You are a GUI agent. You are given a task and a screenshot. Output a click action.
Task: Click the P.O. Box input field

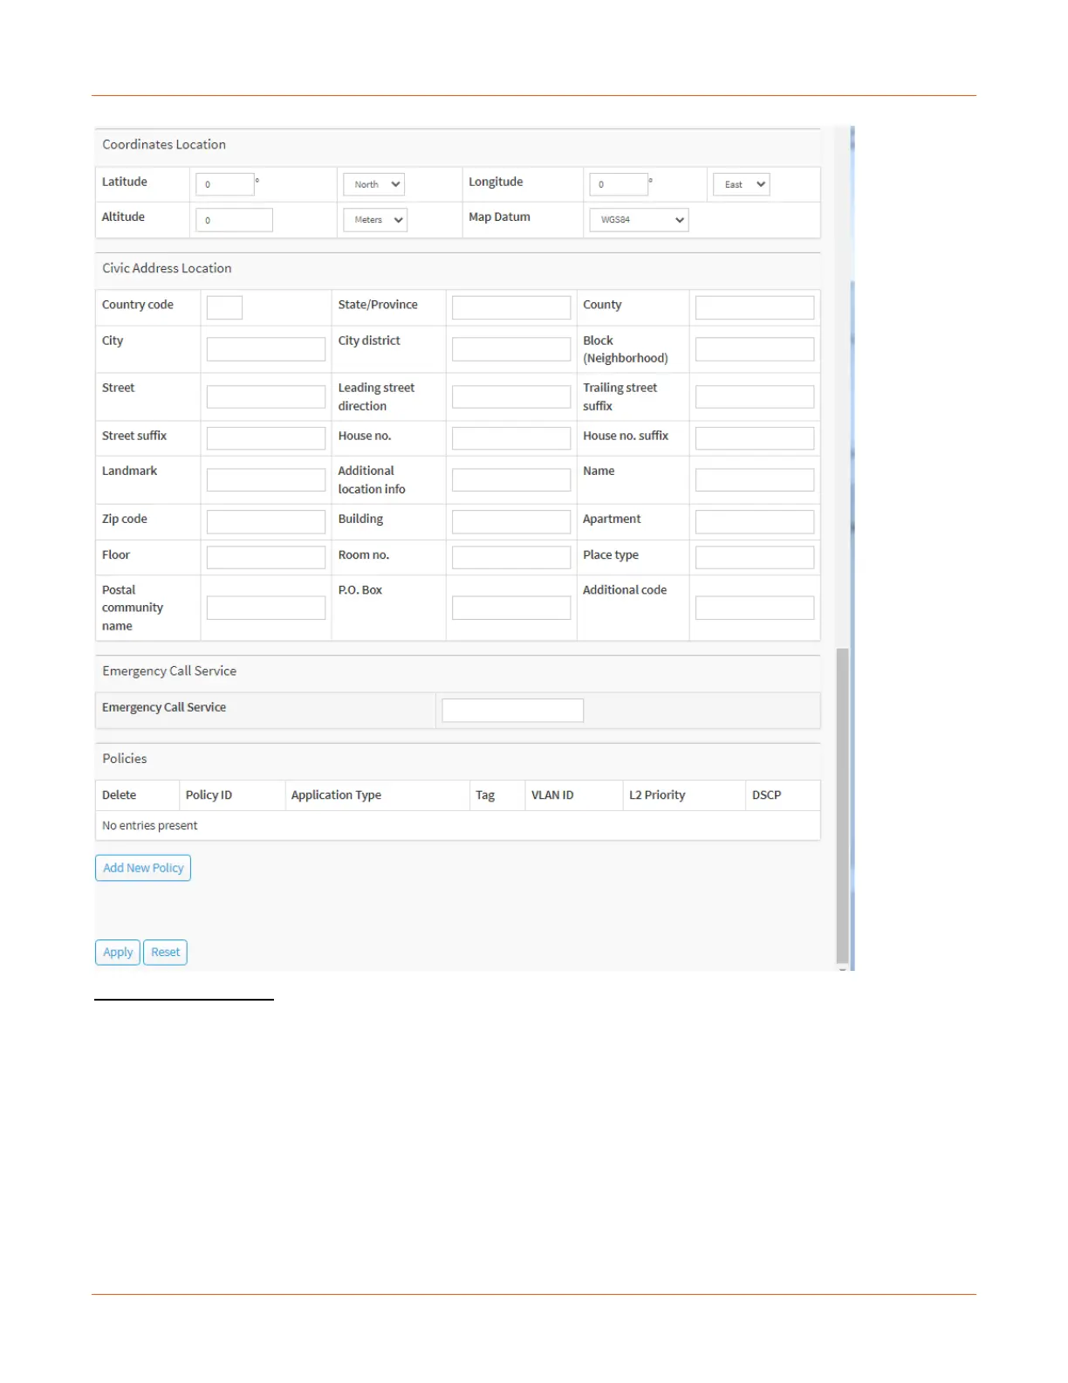511,608
